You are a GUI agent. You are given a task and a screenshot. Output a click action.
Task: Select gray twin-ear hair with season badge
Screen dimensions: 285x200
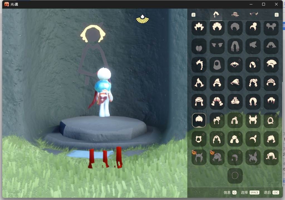point(199,157)
